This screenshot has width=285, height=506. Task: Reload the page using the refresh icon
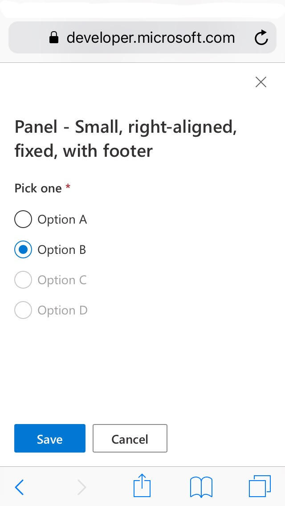pos(261,37)
